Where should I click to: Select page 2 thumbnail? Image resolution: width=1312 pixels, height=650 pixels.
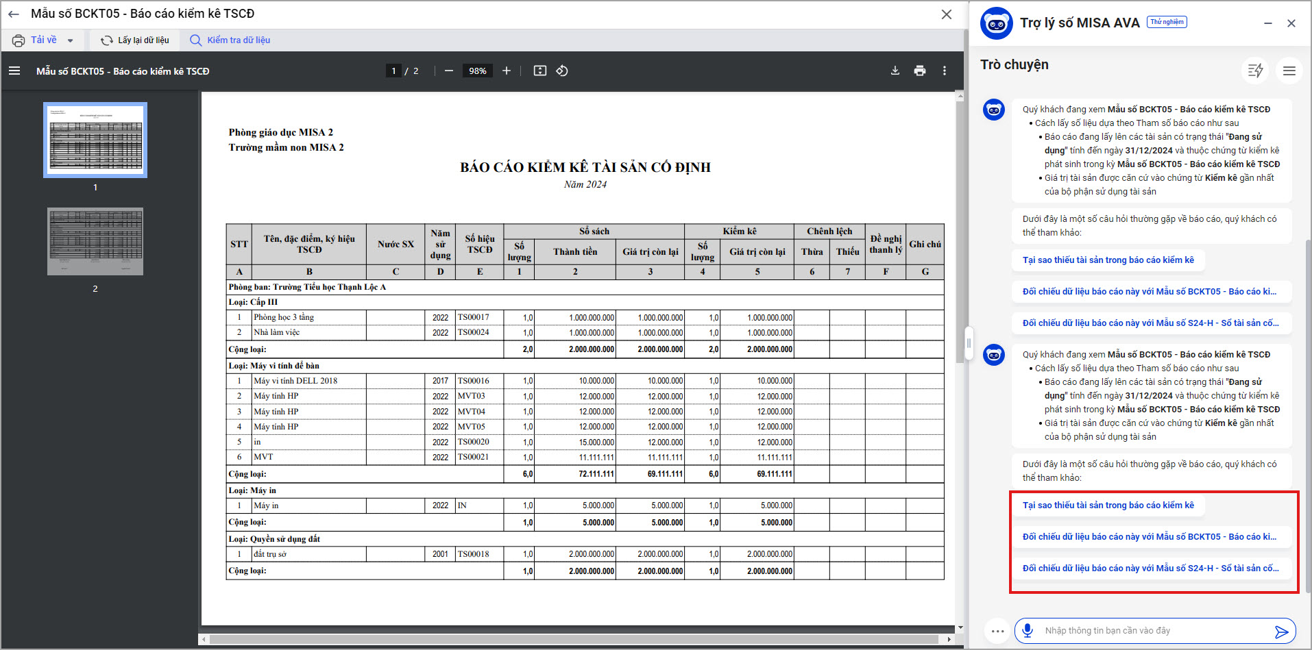coord(95,241)
